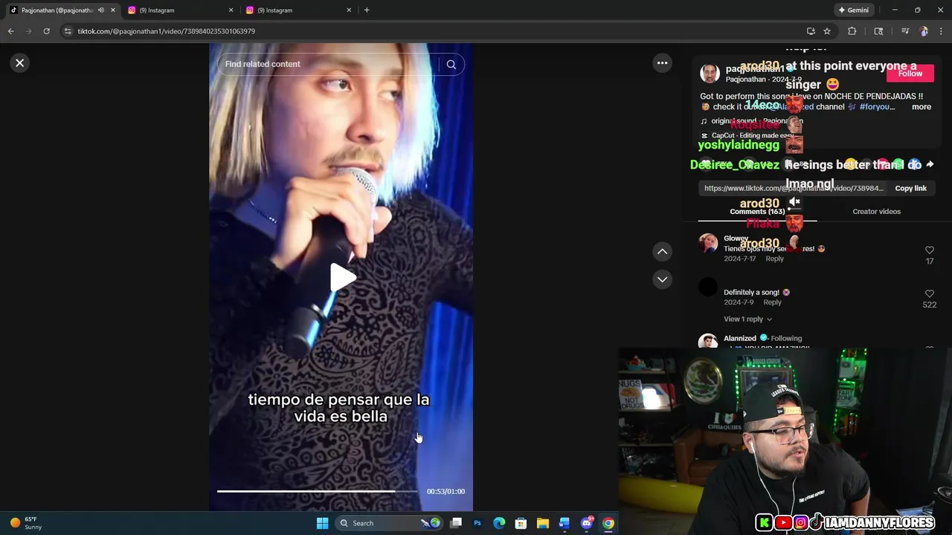Bookmark this page with the star
This screenshot has height=535, width=952.
(x=827, y=31)
